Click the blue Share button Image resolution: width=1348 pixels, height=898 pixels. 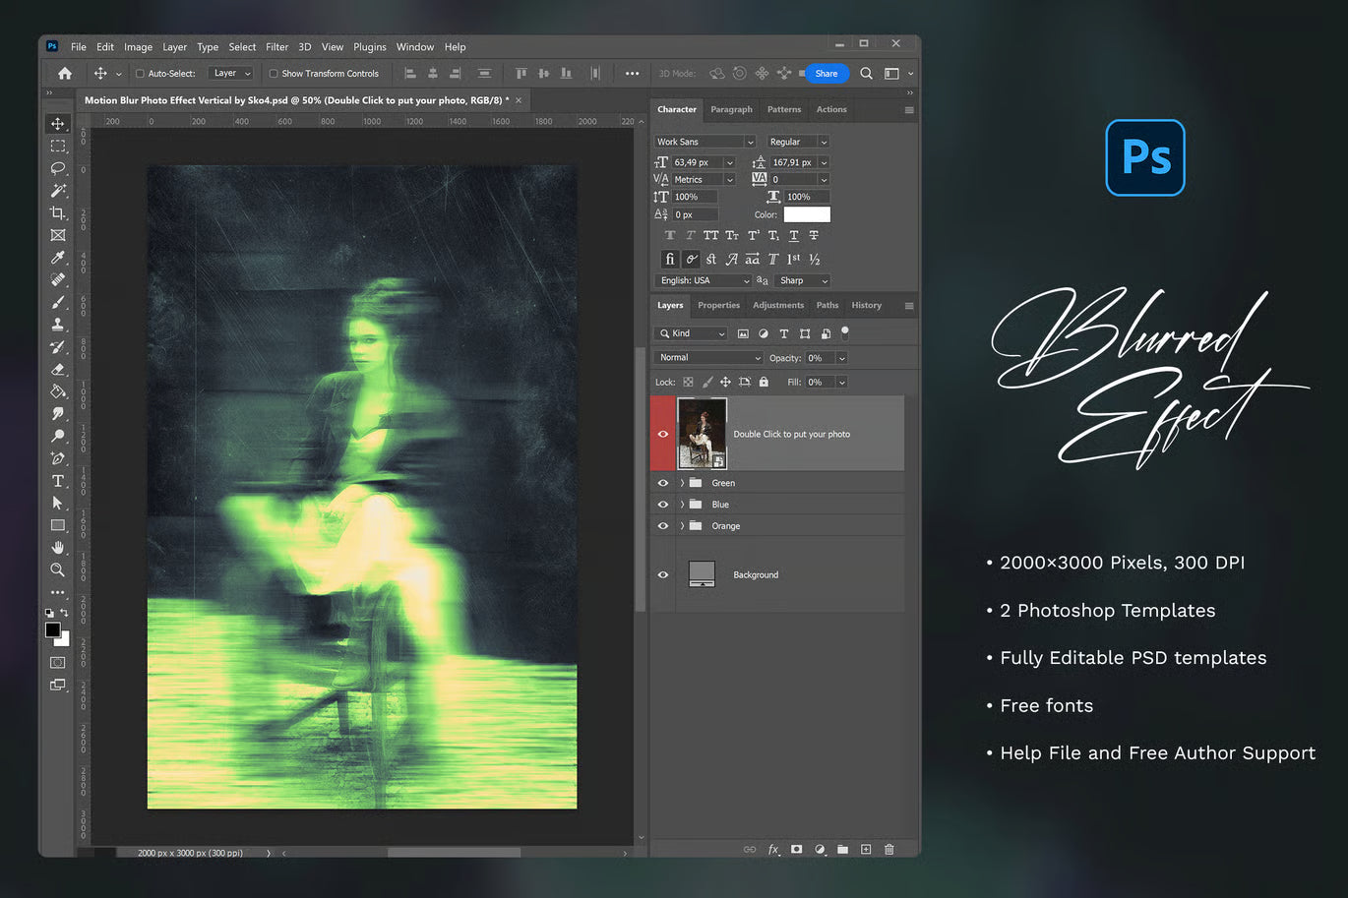pos(826,74)
